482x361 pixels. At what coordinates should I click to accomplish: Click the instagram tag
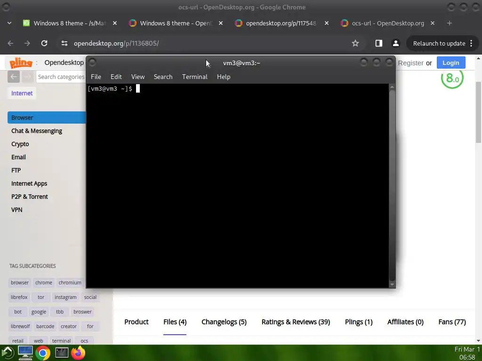[65, 297]
